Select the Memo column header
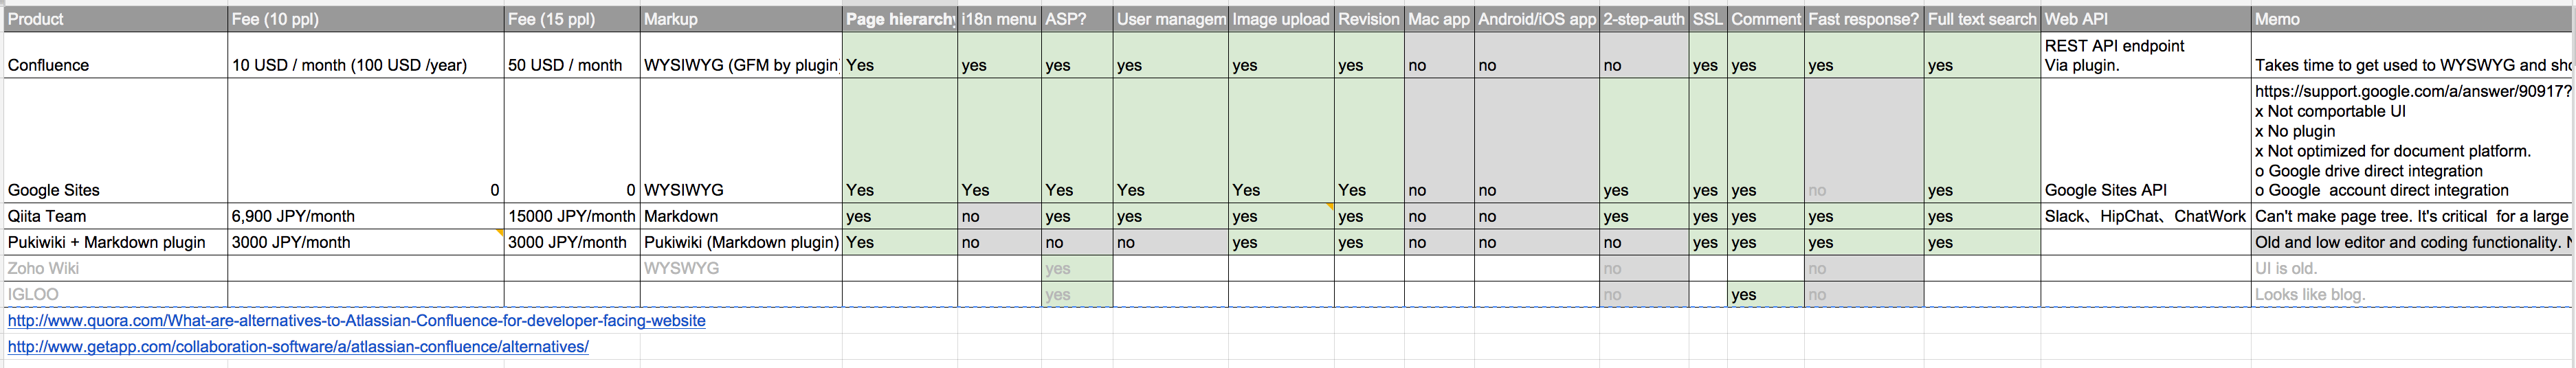 pos(2412,19)
